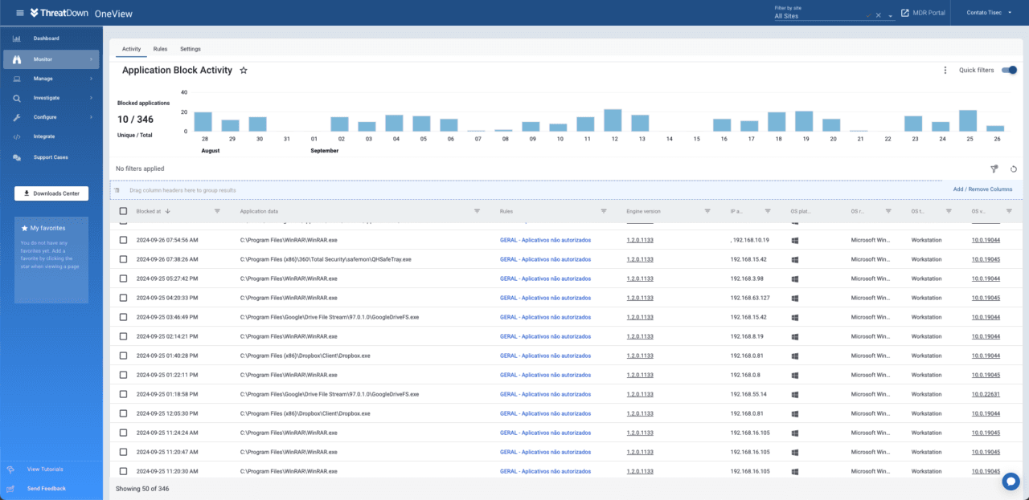Click Add / Remove Columns link

point(982,189)
